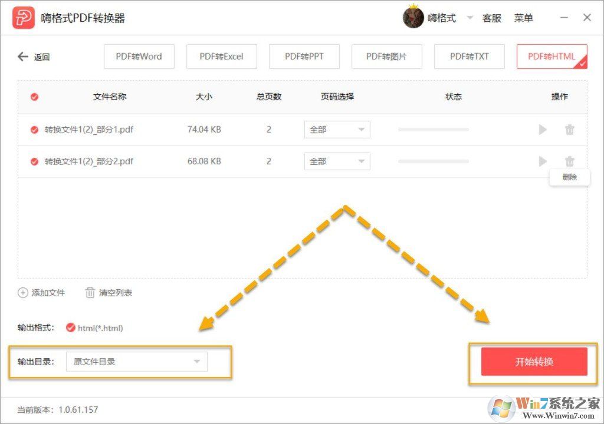Image resolution: width=604 pixels, height=424 pixels.
Task: Start converting 转换文件1(2)_部分1.pdf with its play icon
Action: [x=543, y=130]
